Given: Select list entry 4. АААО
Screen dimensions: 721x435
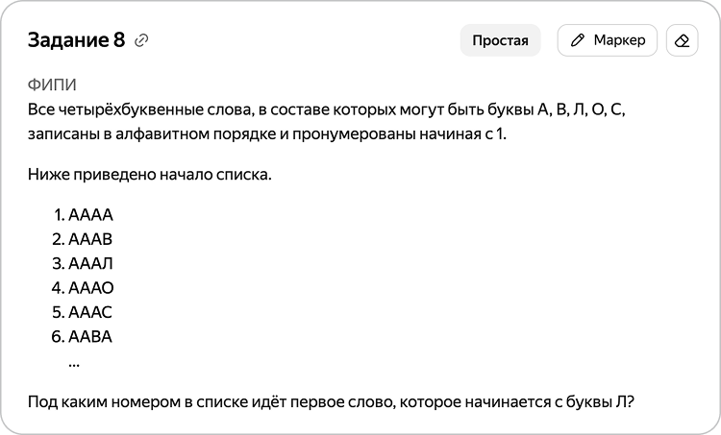Looking at the screenshot, I should [83, 288].
